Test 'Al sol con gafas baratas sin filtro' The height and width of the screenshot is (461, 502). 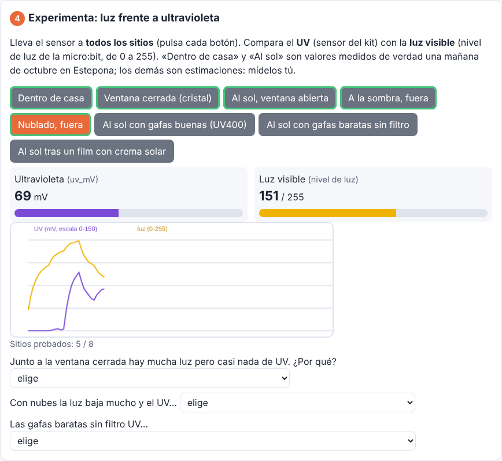pyautogui.click(x=338, y=125)
